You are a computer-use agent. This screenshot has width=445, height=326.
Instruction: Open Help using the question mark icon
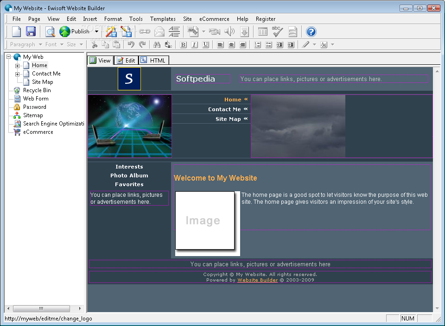(311, 31)
